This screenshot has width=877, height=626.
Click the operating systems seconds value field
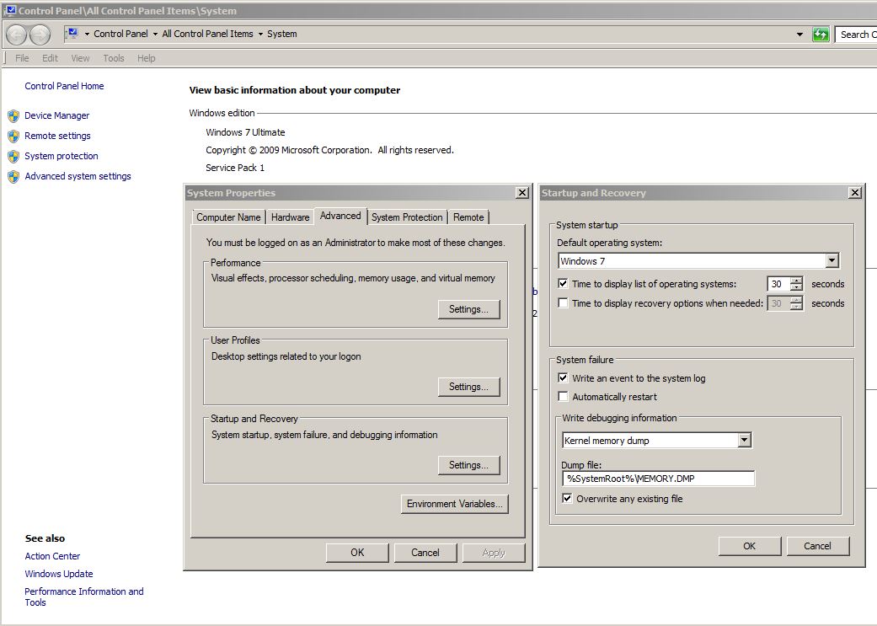coord(778,284)
